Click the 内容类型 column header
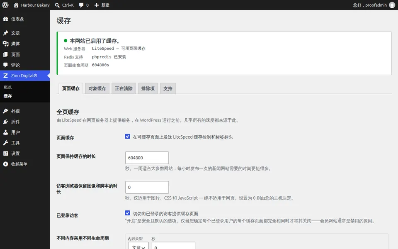 [x=135, y=239]
